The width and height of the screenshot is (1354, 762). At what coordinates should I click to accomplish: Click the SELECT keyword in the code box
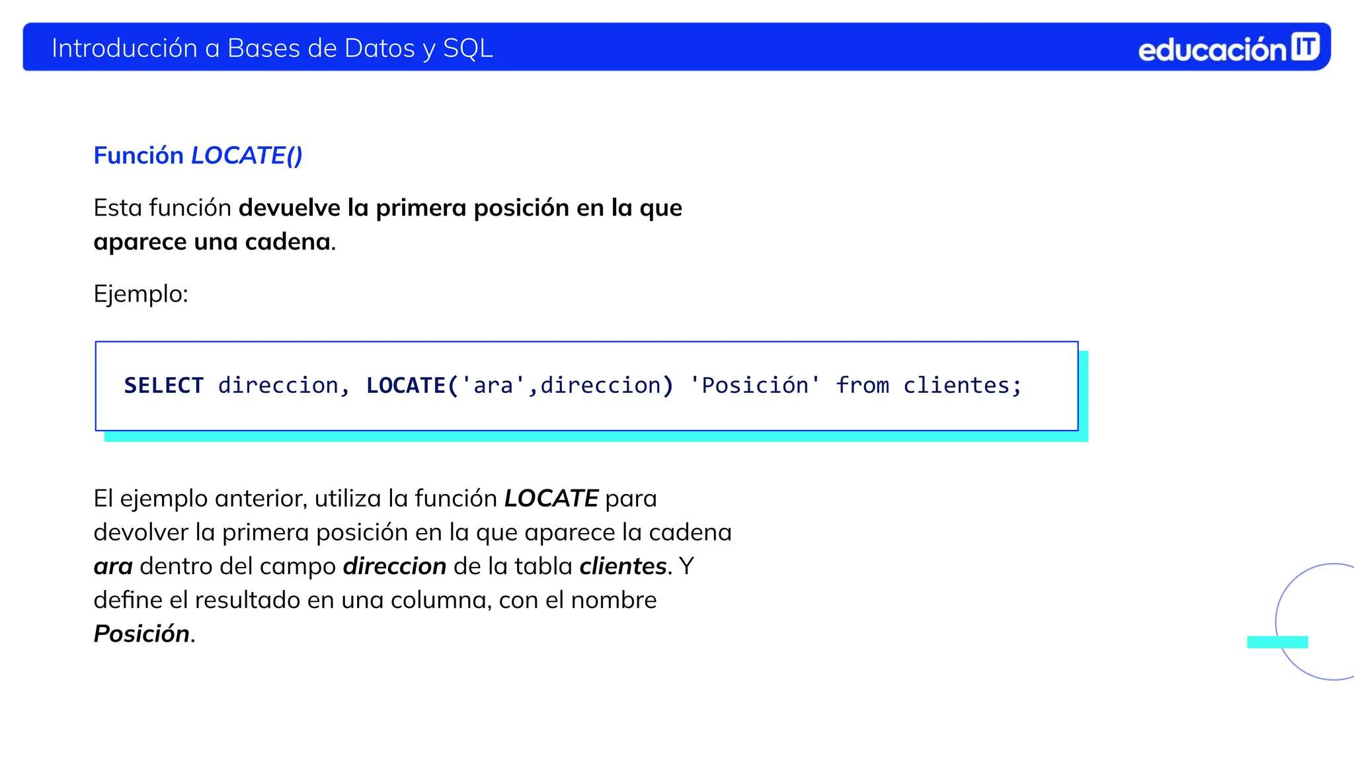164,385
